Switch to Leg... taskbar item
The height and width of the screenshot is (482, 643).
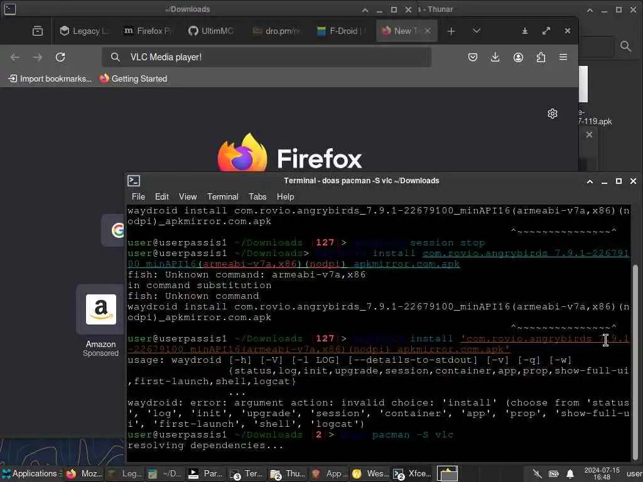click(125, 474)
